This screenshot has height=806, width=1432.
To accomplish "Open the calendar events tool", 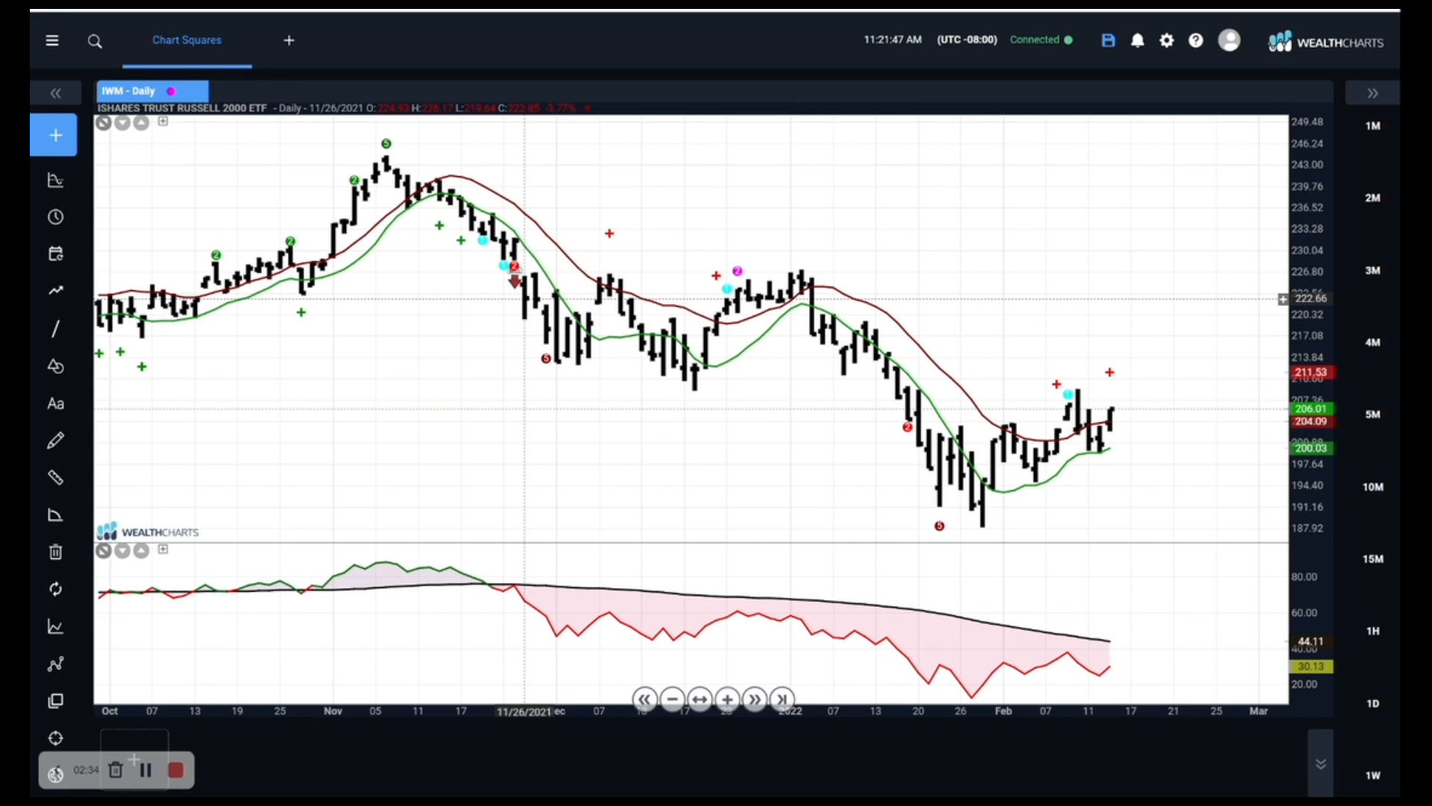I will click(55, 254).
